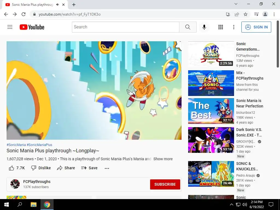The width and height of the screenshot is (280, 210).
Task: Bookmark this tab with the star
Action: pyautogui.click(x=246, y=14)
